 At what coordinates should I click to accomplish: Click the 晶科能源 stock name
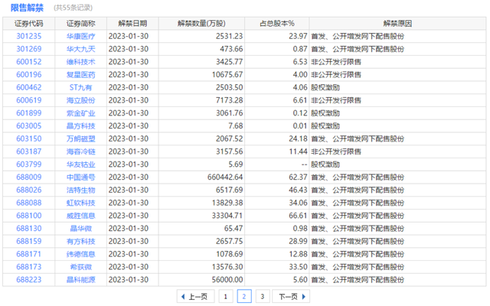(x=80, y=279)
